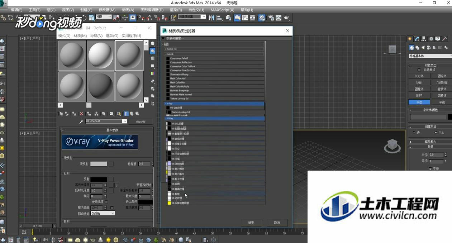Click the 取消 button

(277, 223)
